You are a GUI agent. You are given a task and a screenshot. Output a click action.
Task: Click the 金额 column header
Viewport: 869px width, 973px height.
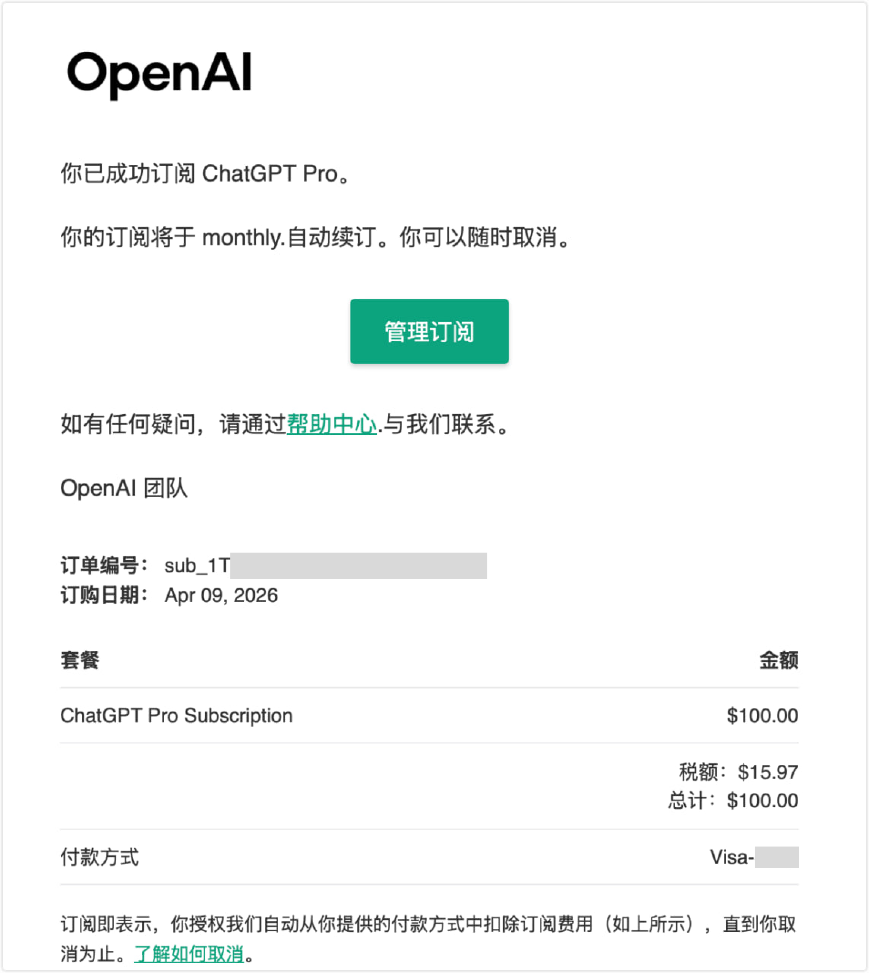click(x=779, y=660)
